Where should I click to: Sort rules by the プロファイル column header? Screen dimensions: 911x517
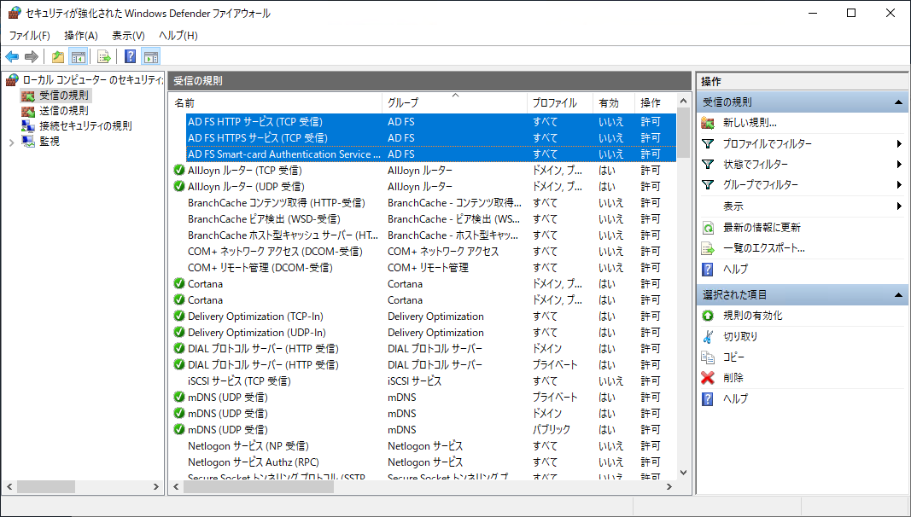(560, 102)
